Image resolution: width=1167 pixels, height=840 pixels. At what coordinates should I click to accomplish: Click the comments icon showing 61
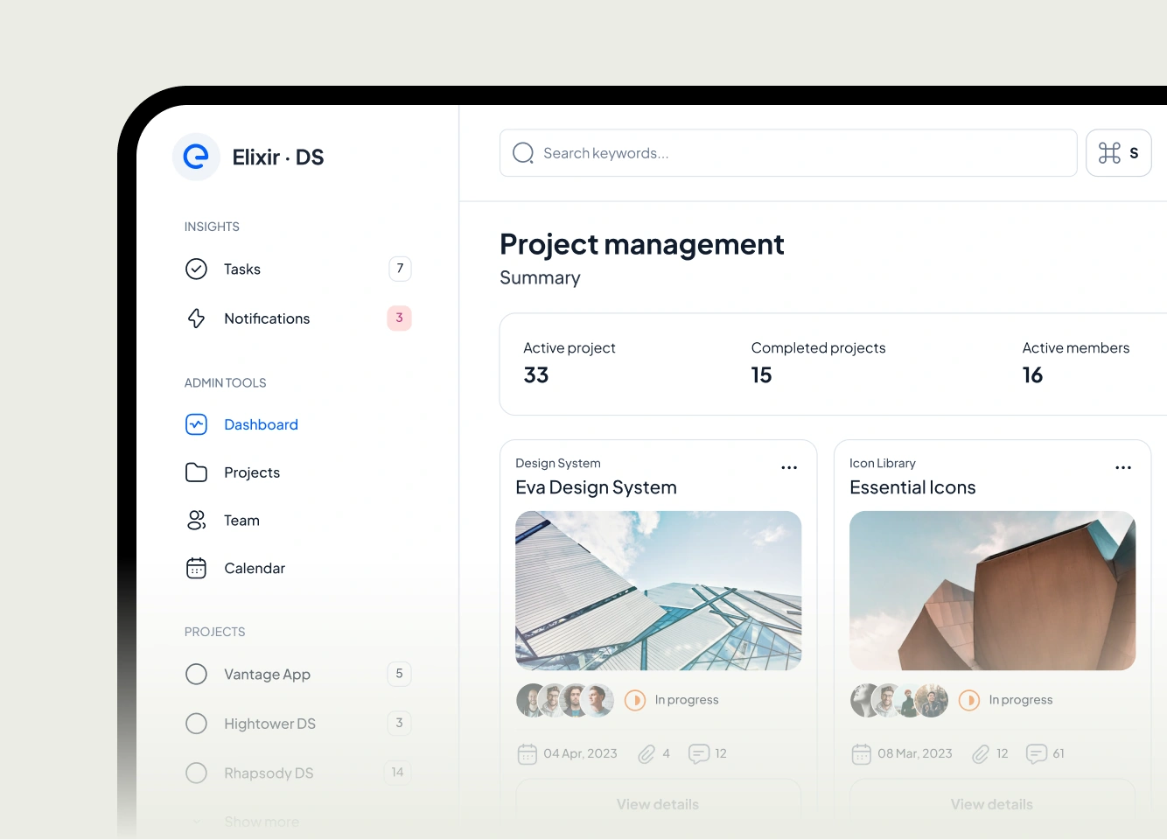tap(1037, 753)
